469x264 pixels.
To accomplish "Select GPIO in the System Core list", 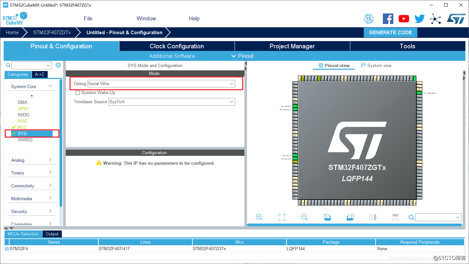I will click(23, 108).
